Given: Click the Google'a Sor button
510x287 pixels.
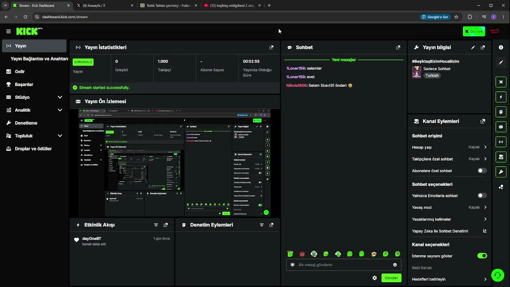Looking at the screenshot, I should pyautogui.click(x=435, y=17).
